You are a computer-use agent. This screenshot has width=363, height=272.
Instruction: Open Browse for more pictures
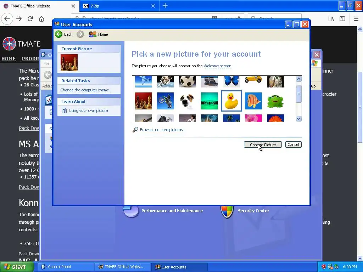click(161, 130)
